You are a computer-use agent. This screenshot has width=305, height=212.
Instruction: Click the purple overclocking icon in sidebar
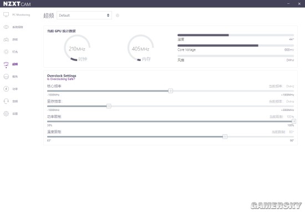pyautogui.click(x=6, y=64)
